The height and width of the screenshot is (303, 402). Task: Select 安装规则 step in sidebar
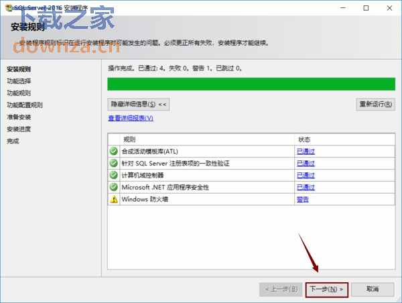[x=19, y=69]
